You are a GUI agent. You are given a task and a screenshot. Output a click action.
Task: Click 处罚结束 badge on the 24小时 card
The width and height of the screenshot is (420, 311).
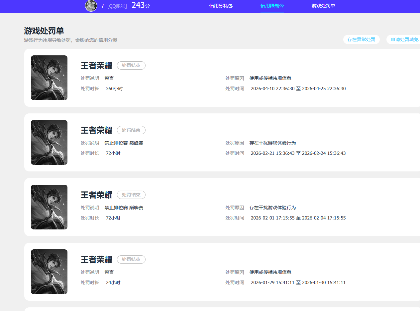click(x=131, y=260)
